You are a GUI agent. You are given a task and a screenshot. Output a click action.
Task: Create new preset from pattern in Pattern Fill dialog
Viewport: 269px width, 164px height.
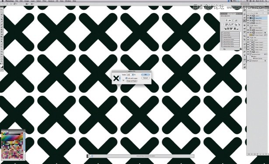point(123,81)
